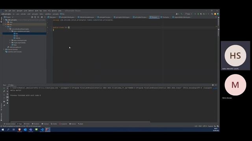
Task: Click the Windows Start button
Action: coord(3,130)
